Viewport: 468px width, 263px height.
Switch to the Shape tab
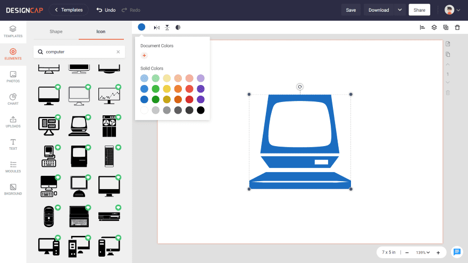[56, 31]
